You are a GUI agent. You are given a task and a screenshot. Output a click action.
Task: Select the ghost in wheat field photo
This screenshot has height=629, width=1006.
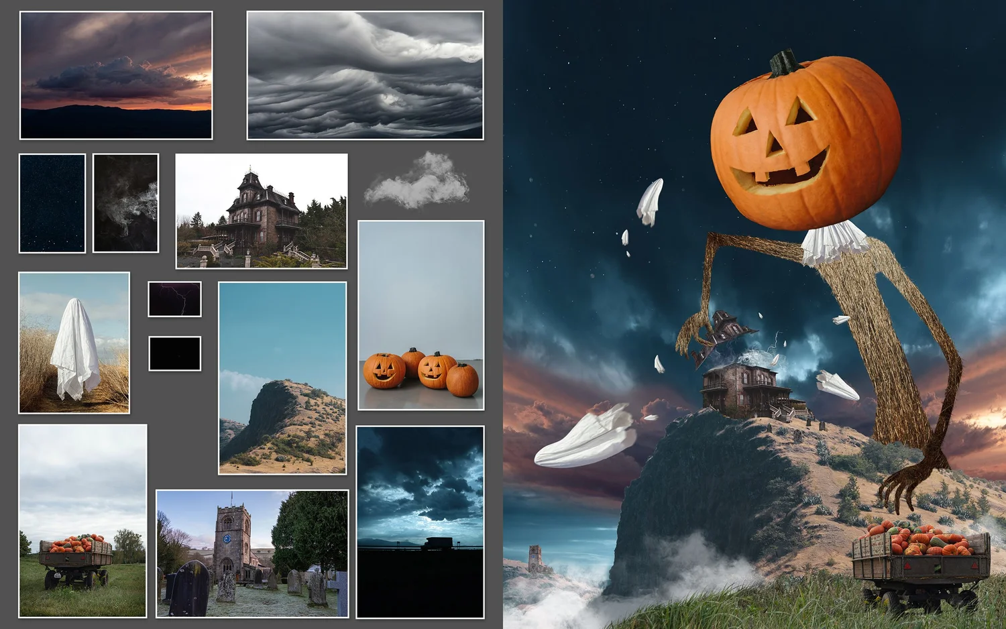(x=74, y=342)
